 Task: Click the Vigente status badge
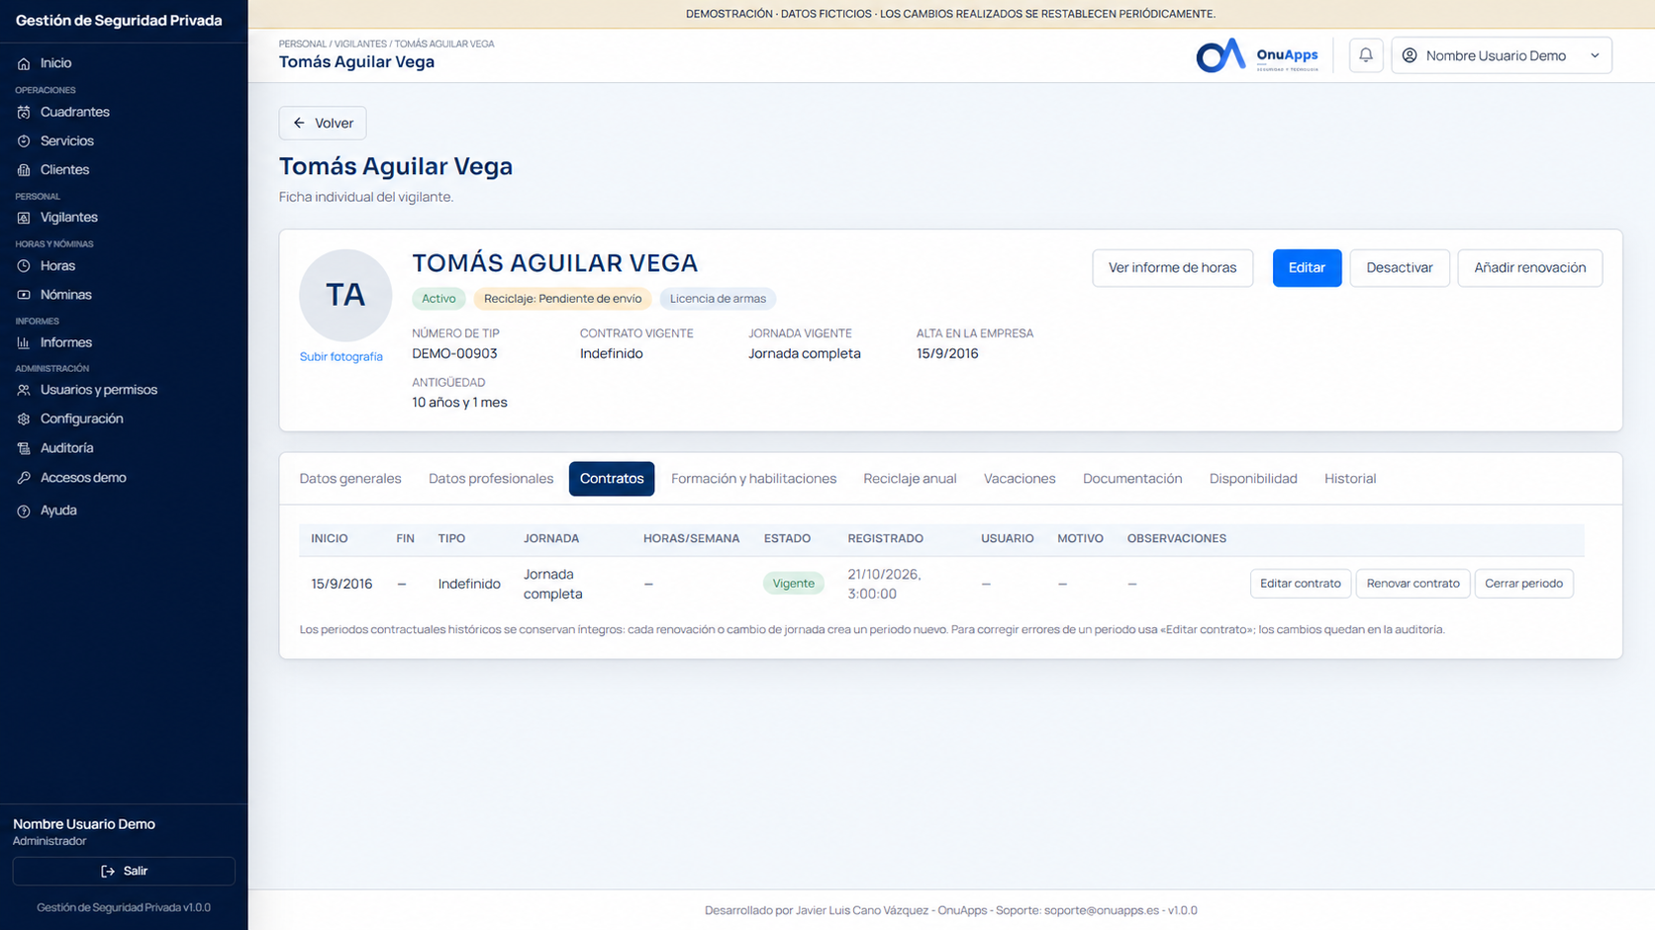click(x=794, y=584)
